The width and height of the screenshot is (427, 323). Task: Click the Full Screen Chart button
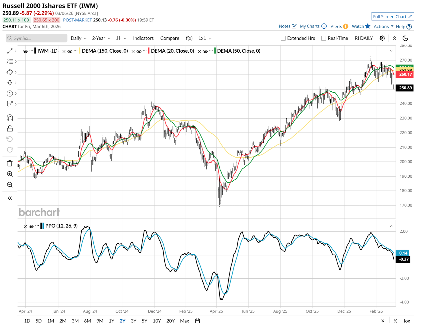[392, 17]
